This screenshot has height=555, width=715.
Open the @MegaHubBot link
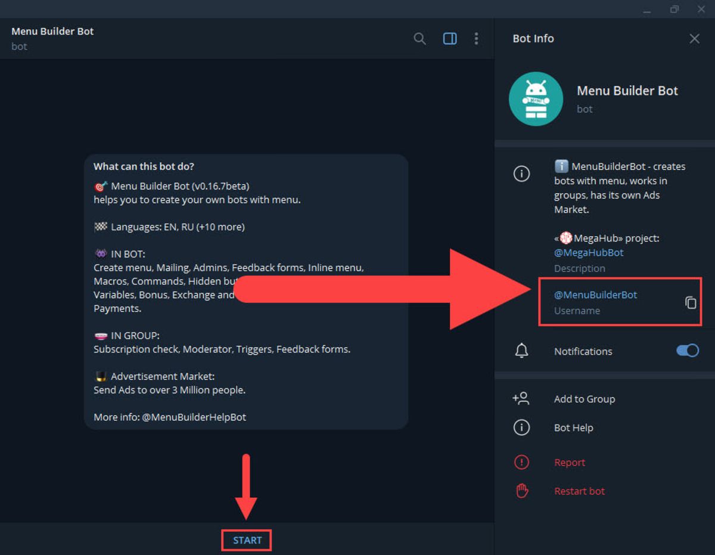[x=589, y=252]
